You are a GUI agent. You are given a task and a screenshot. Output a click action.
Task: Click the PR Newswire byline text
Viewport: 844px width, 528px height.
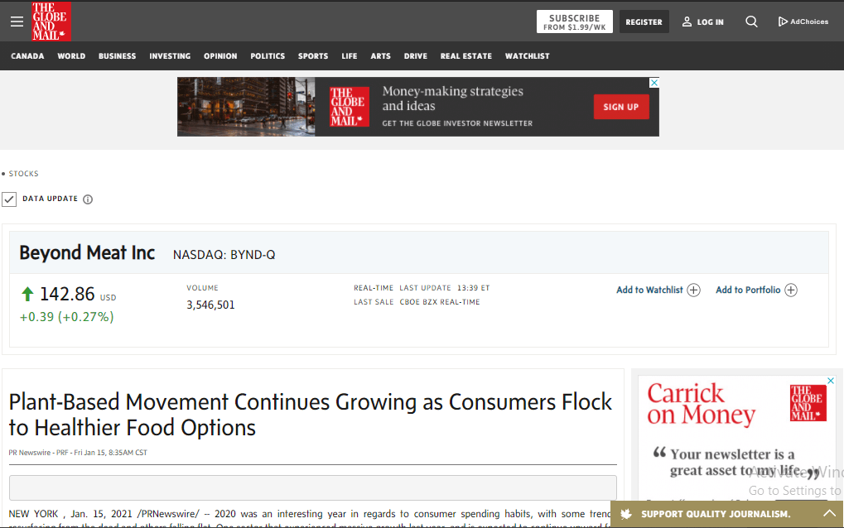tap(78, 453)
